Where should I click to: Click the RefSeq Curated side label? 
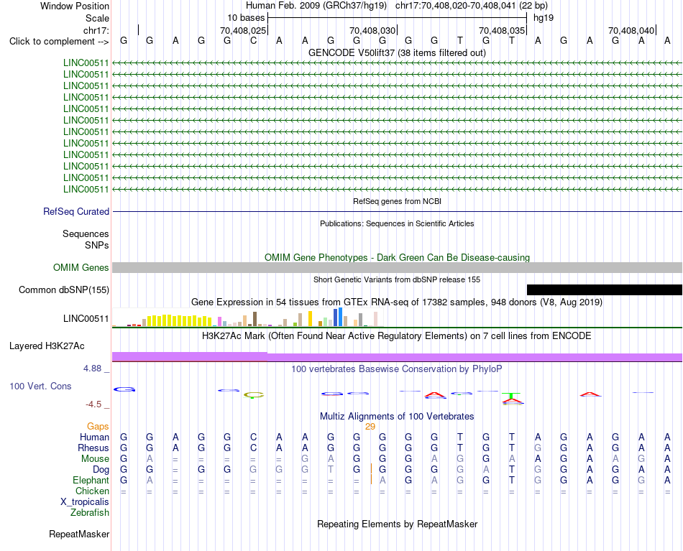[75, 211]
